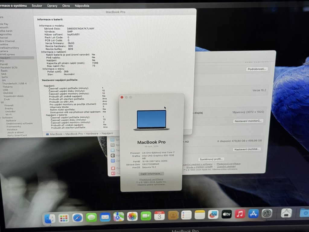This screenshot has height=232, width=309.
Task: Select Jazyk a oblast in the sidebar
Action: (16, 132)
